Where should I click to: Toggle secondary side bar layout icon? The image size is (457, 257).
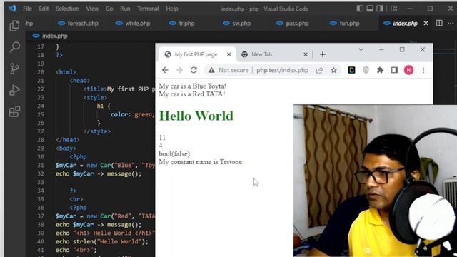(x=379, y=9)
